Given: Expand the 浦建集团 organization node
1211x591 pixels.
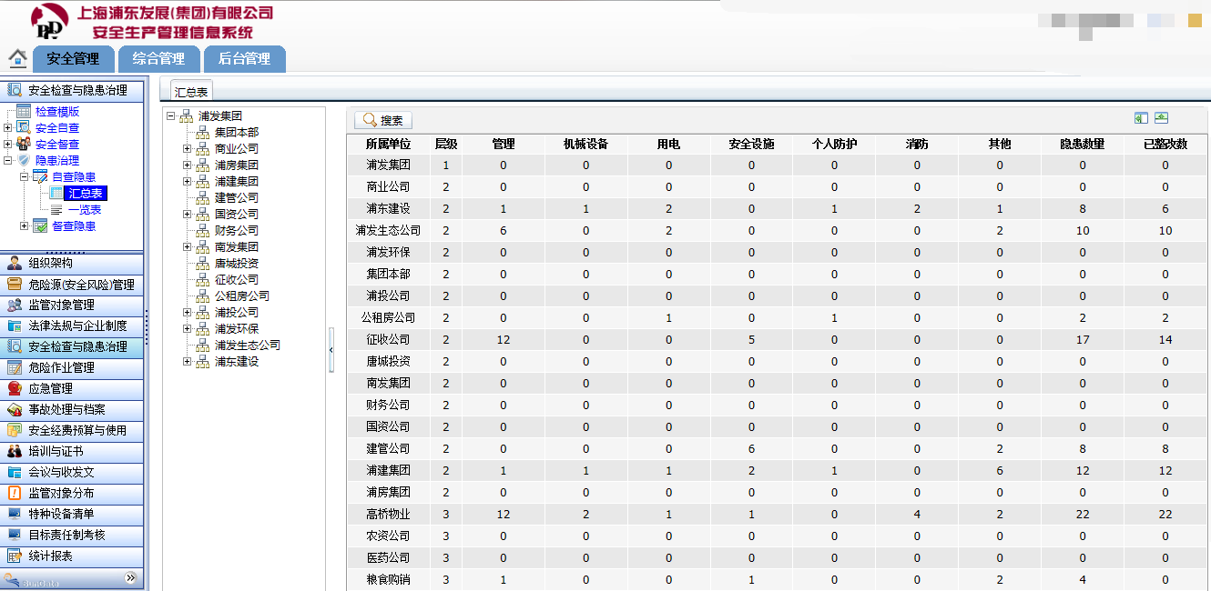Looking at the screenshot, I should coord(188,182).
